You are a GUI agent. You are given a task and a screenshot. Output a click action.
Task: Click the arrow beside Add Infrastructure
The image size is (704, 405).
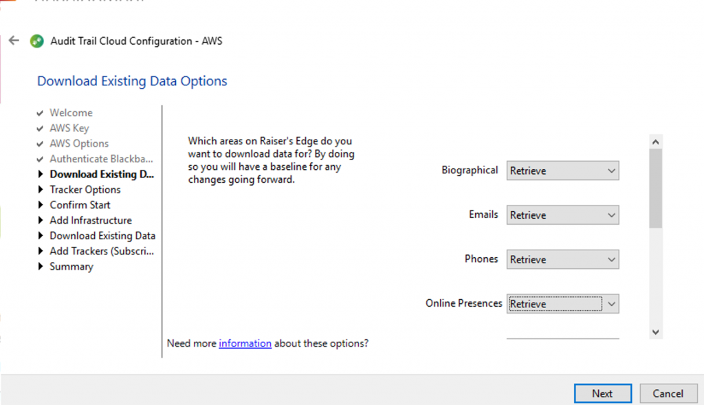[41, 221]
